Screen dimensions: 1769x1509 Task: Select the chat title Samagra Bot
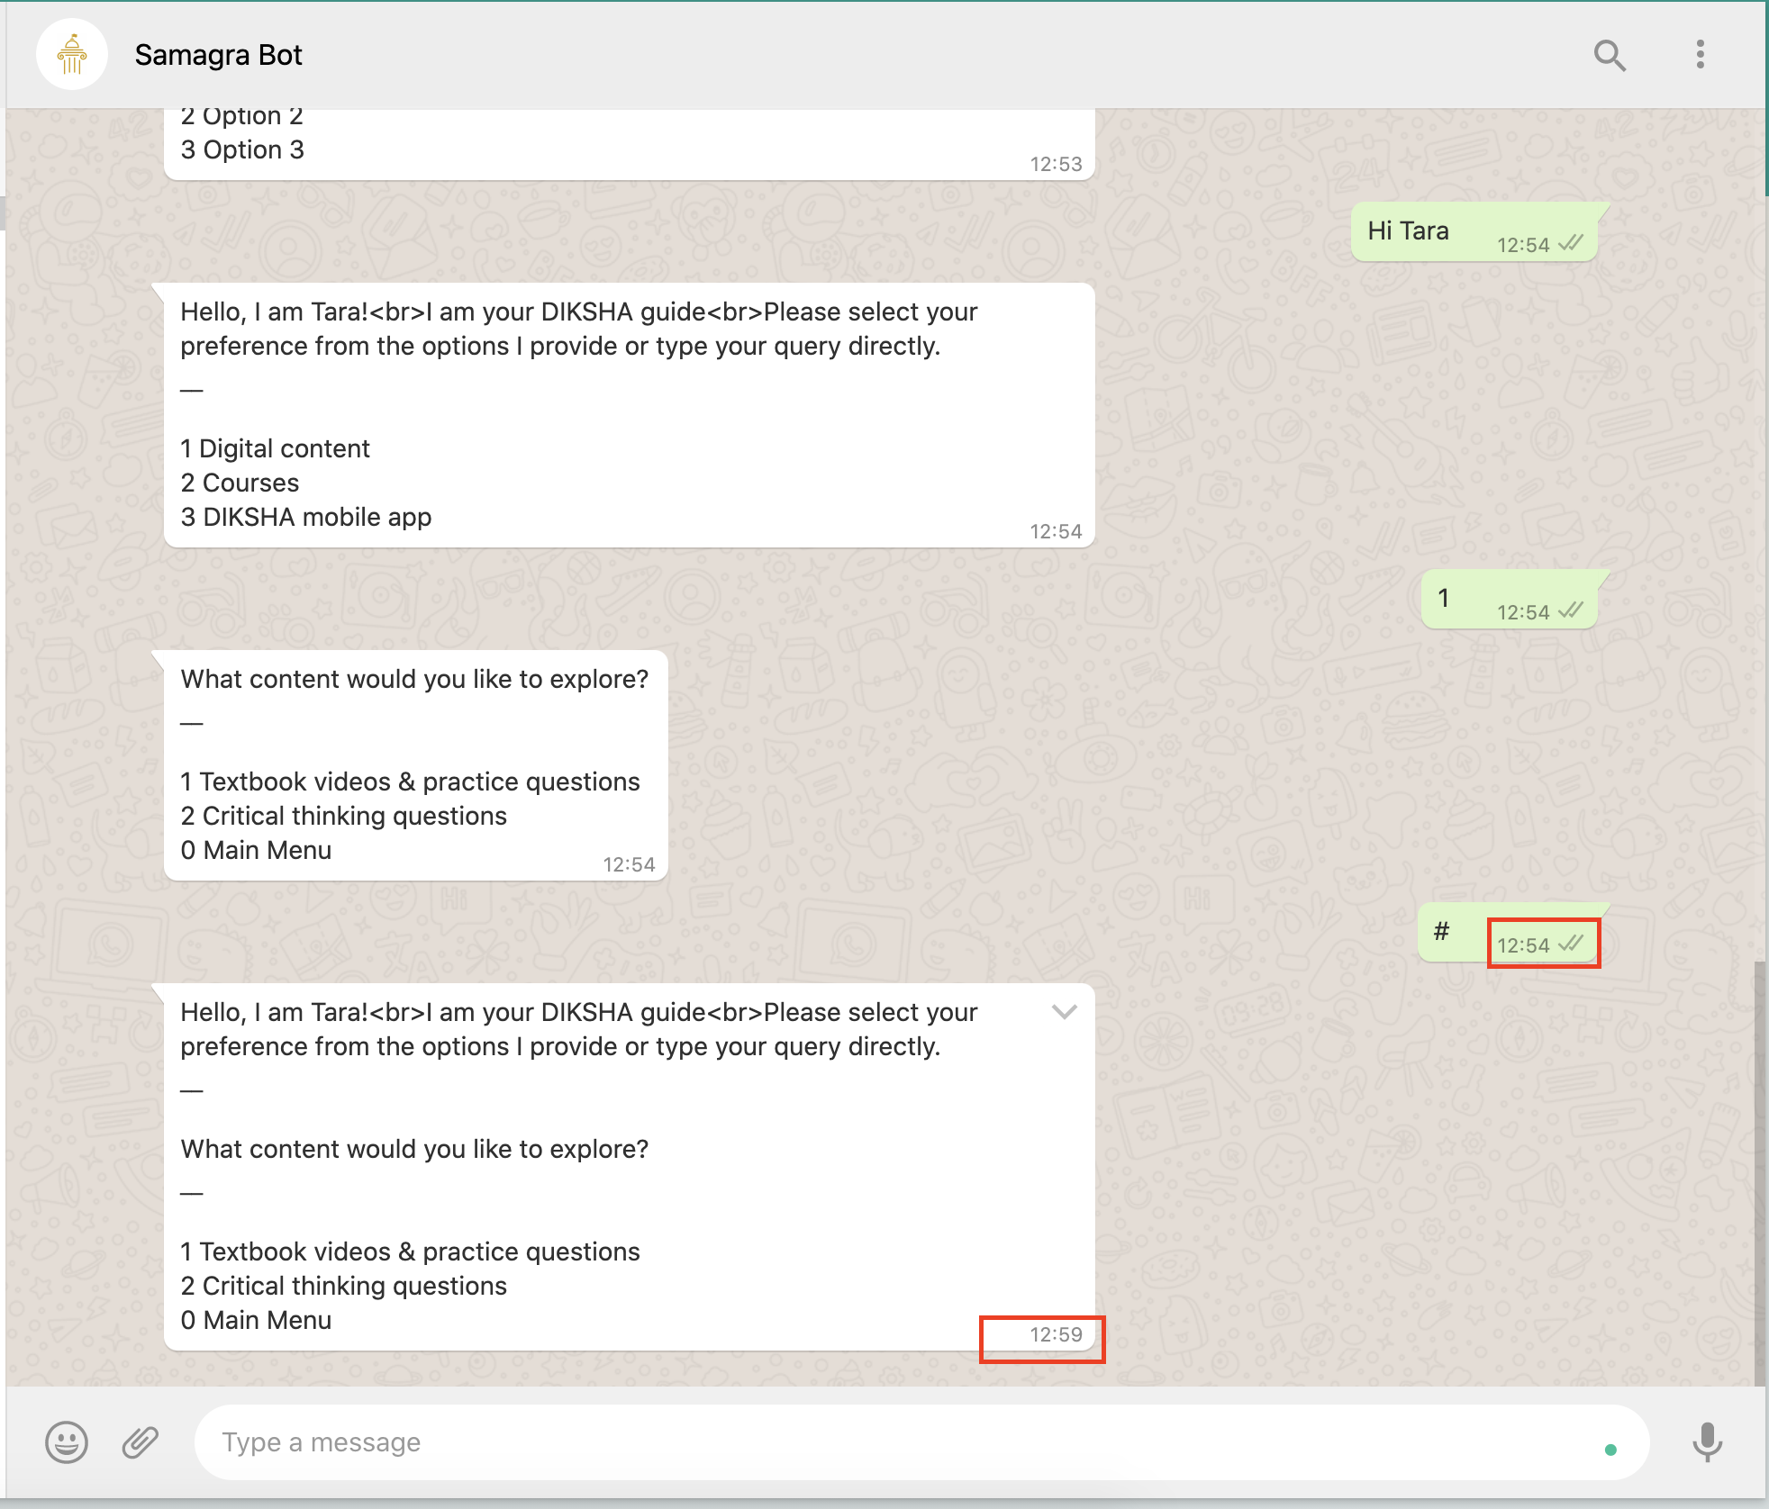click(x=219, y=55)
